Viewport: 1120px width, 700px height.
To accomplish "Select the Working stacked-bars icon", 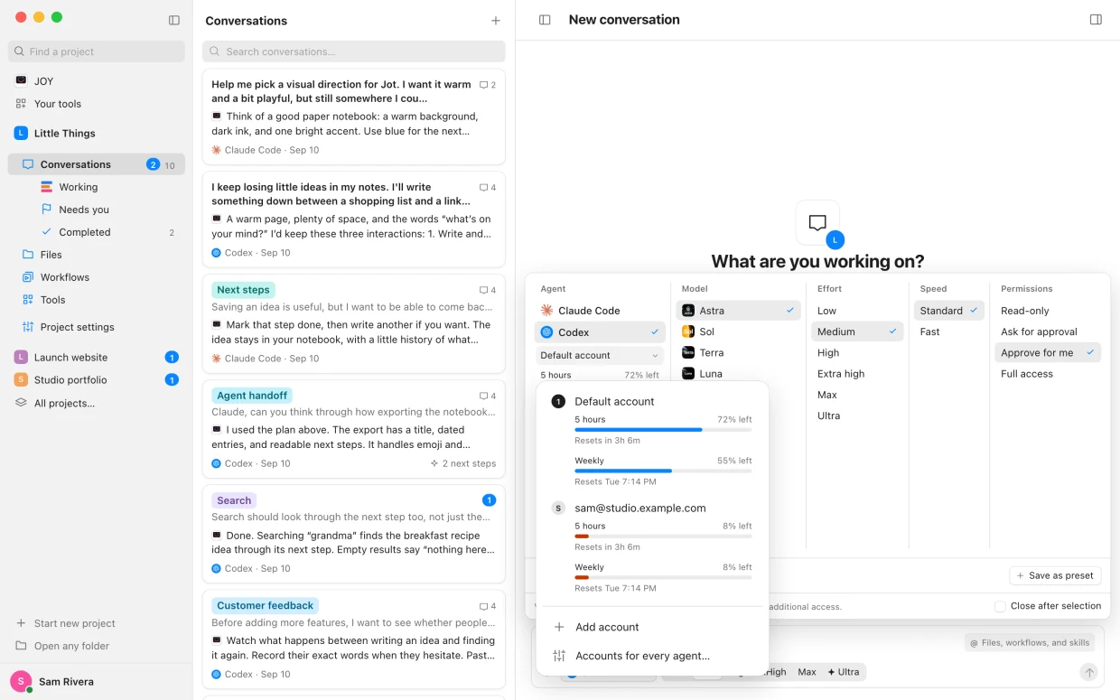I will tap(47, 187).
